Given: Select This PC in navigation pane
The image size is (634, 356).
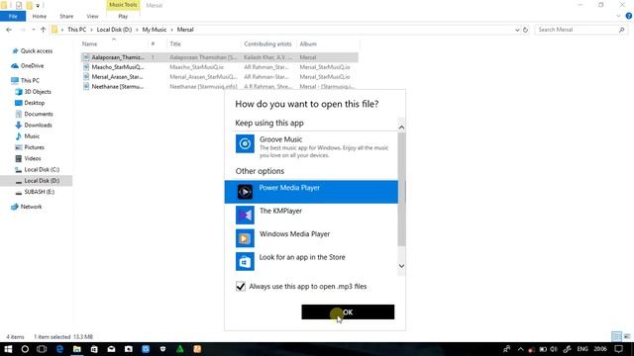Looking at the screenshot, I should click(30, 81).
